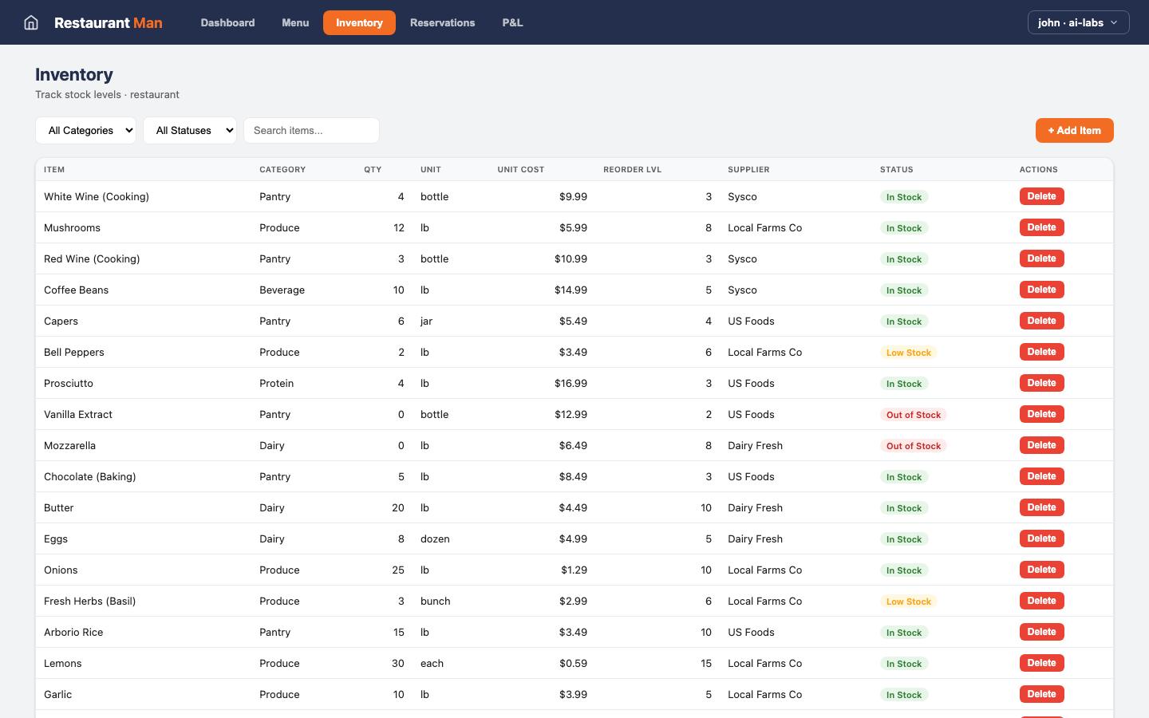The image size is (1149, 718).
Task: Switch to the Dashboard tab
Action: click(227, 22)
